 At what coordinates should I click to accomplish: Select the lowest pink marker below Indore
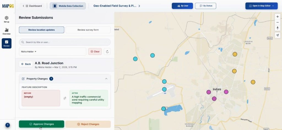pyautogui.click(x=214, y=99)
